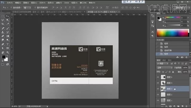
Task: Select the Magic Wand tool
Action: tap(7, 20)
